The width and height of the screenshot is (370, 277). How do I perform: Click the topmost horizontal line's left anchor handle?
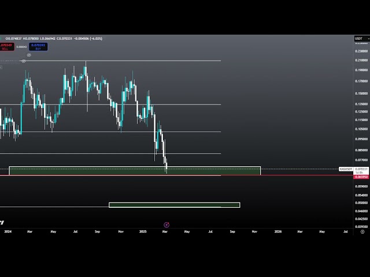24,61
